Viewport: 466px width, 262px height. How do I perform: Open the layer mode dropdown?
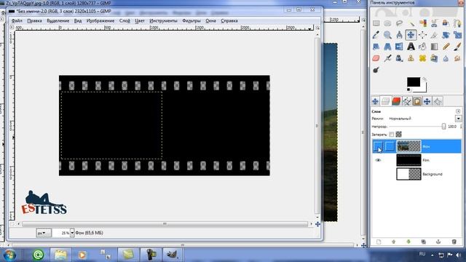[x=458, y=119]
